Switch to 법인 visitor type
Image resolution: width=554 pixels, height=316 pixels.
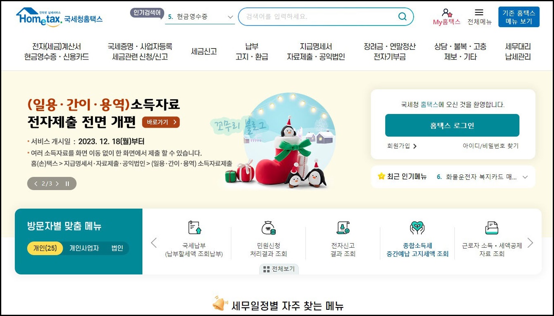click(117, 248)
